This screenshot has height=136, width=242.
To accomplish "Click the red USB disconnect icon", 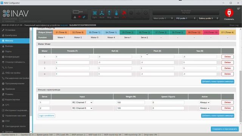I will pos(229,13).
